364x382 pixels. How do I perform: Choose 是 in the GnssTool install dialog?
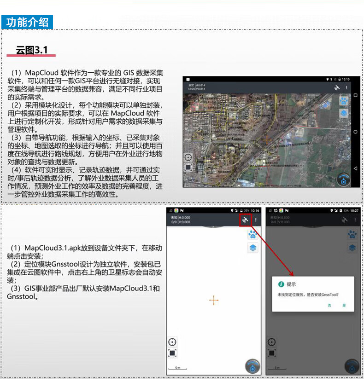(344, 305)
